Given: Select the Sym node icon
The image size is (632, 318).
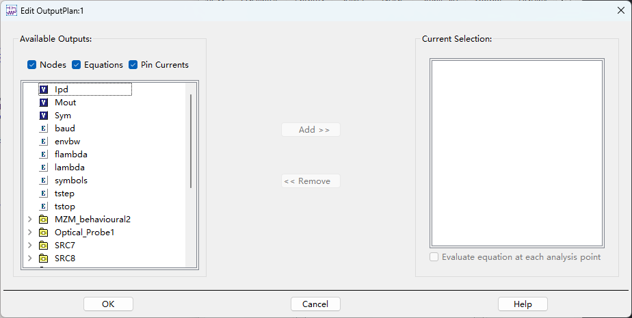Looking at the screenshot, I should [44, 116].
